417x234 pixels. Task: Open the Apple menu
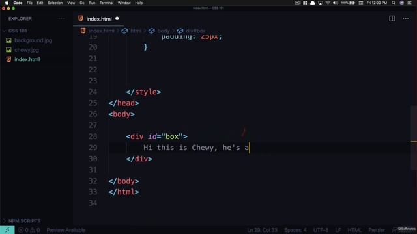click(x=7, y=3)
